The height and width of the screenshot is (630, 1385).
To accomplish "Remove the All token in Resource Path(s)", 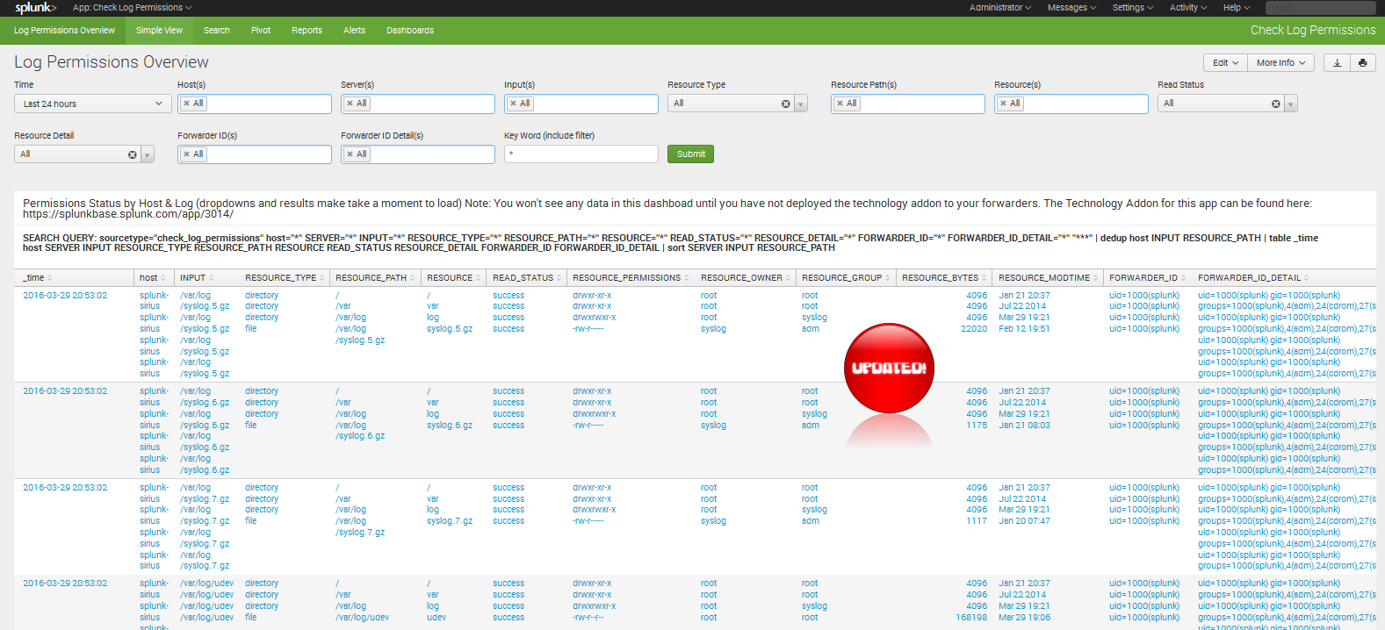I will 840,104.
